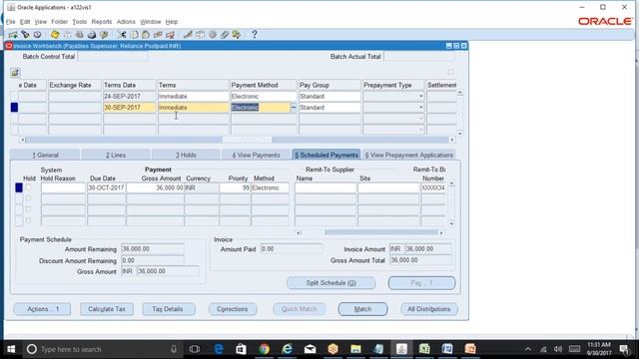Tick the checkbox below Batch Actual Total
The width and height of the screenshot is (639, 359).
pyautogui.click(x=450, y=72)
